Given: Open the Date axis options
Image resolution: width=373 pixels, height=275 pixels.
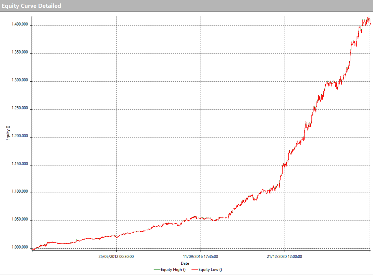Looking at the screenshot, I should pyautogui.click(x=185, y=263).
